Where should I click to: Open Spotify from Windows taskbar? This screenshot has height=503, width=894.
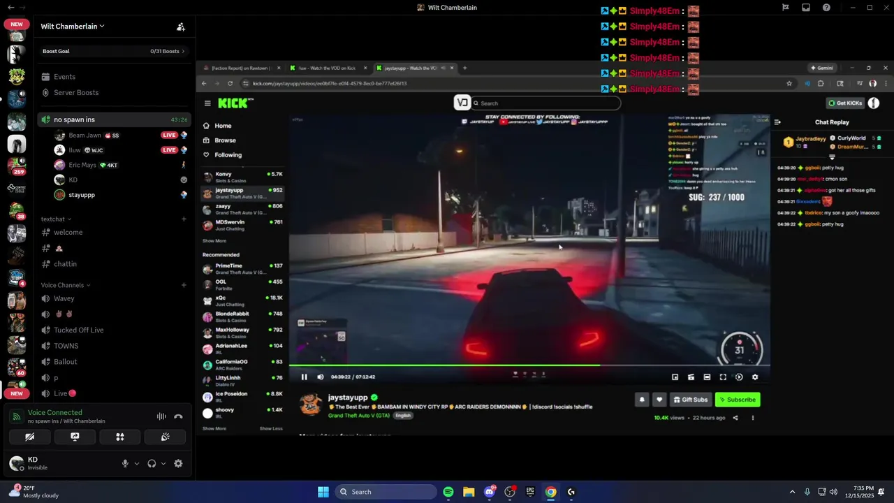(448, 492)
